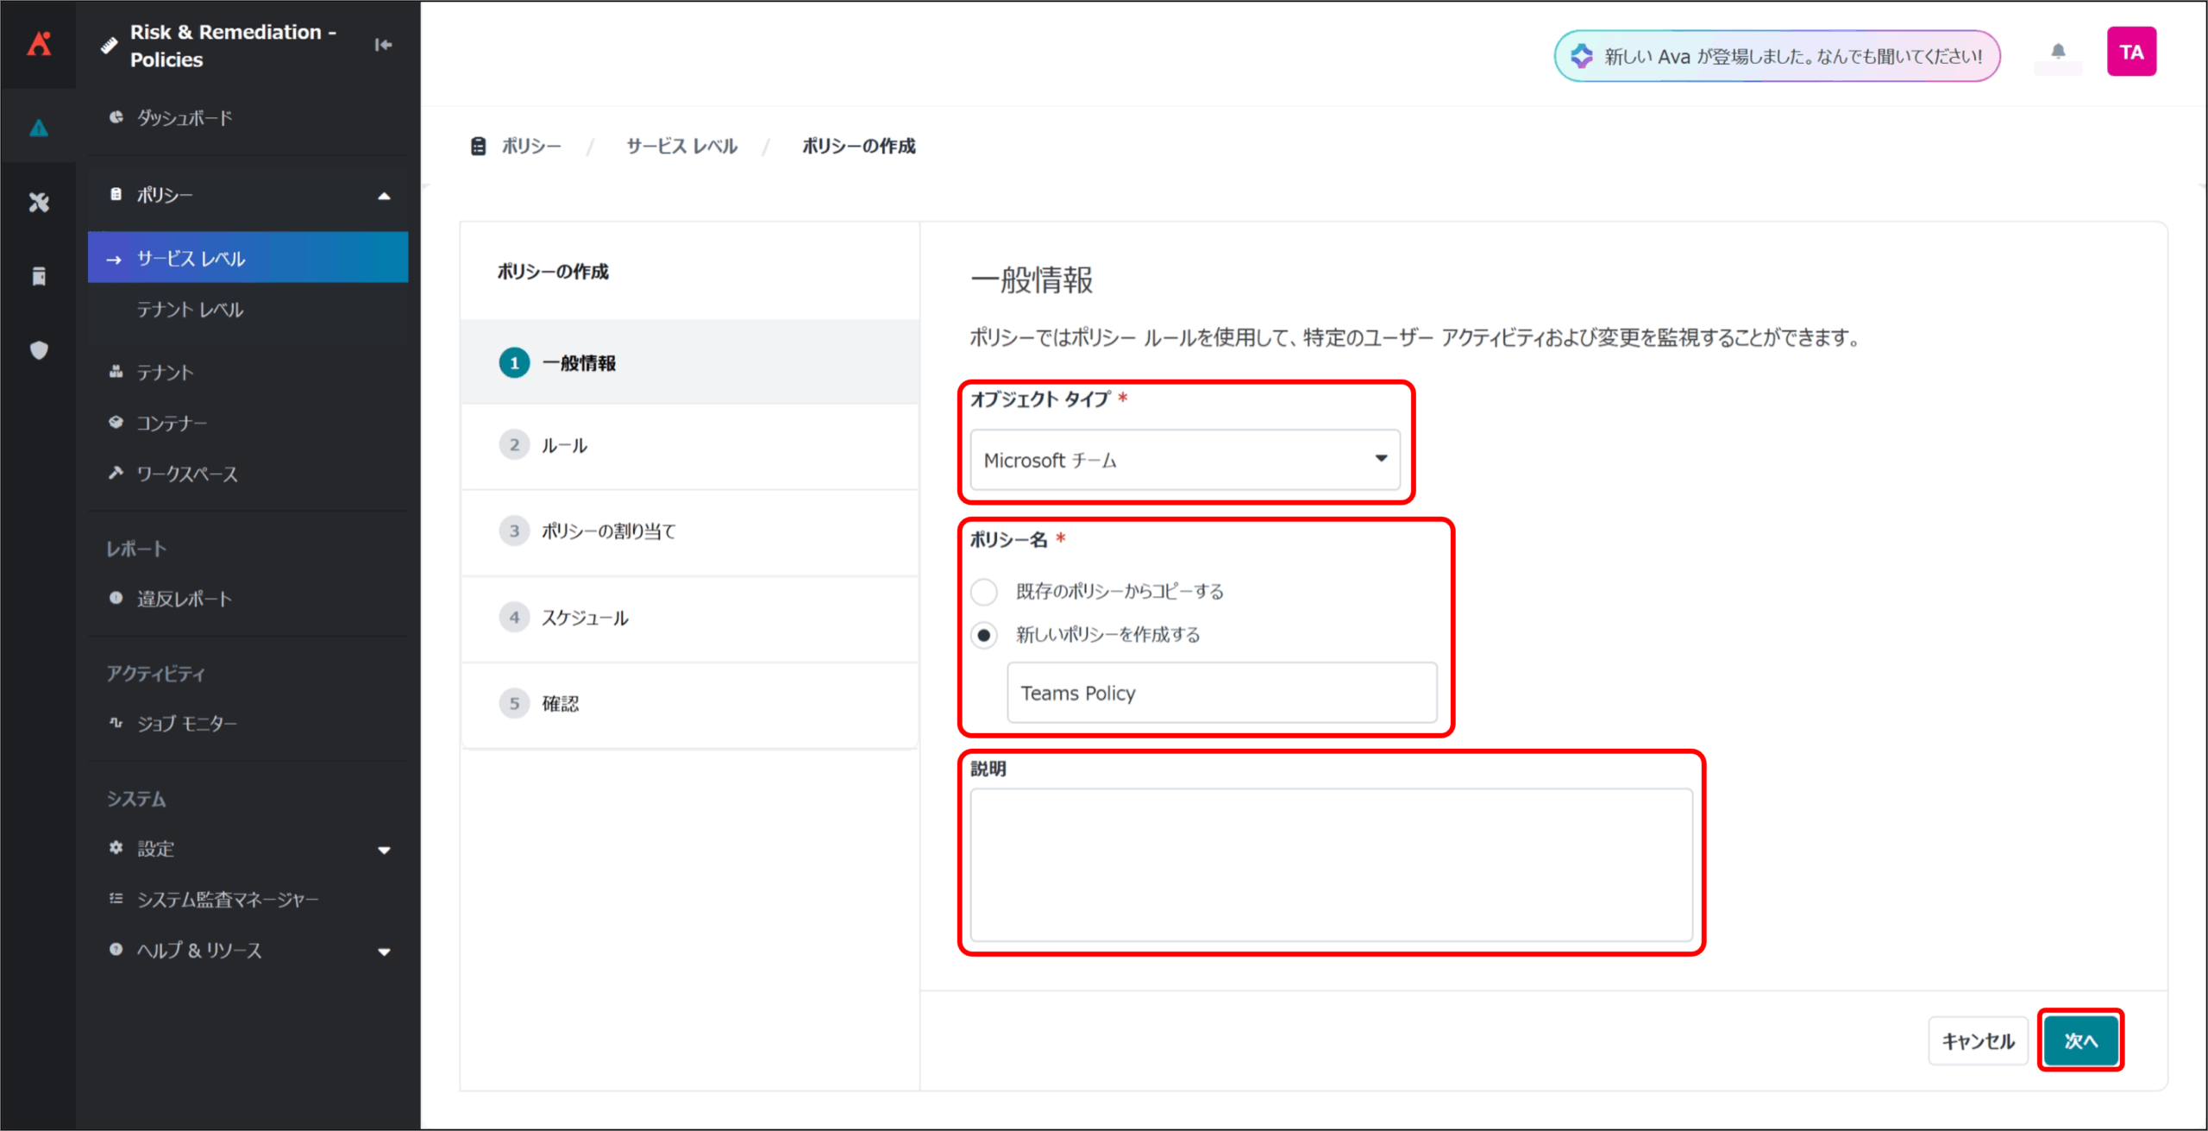2208x1131 pixels.
Task: Click the notification bell icon
Action: point(2058,52)
